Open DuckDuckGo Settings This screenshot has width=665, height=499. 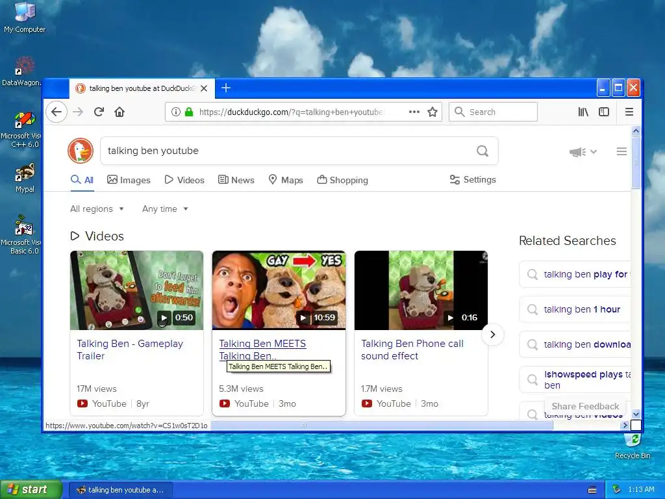[x=473, y=179]
